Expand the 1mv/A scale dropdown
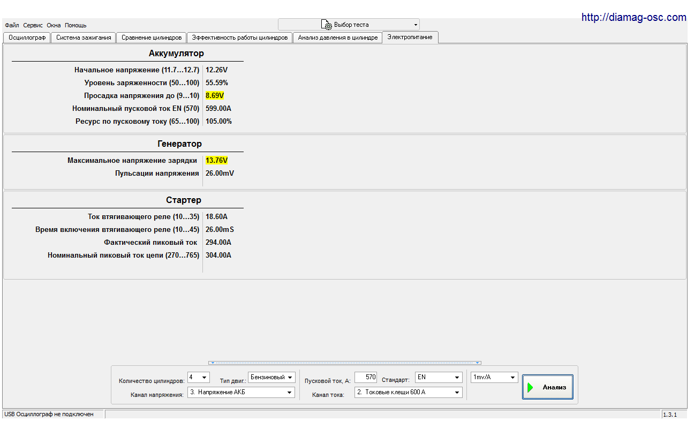 point(495,378)
